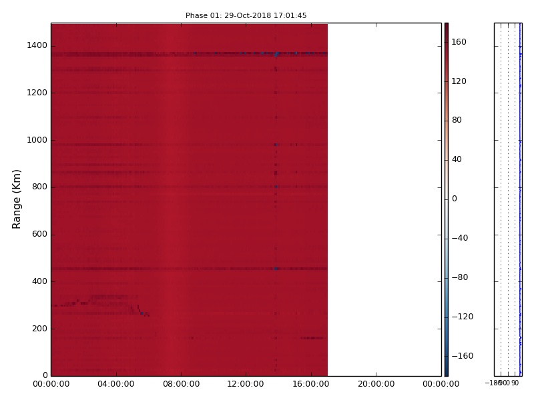Click y-axis tick label 200
Image resolution: width=534 pixels, height=400 pixels.
point(39,329)
